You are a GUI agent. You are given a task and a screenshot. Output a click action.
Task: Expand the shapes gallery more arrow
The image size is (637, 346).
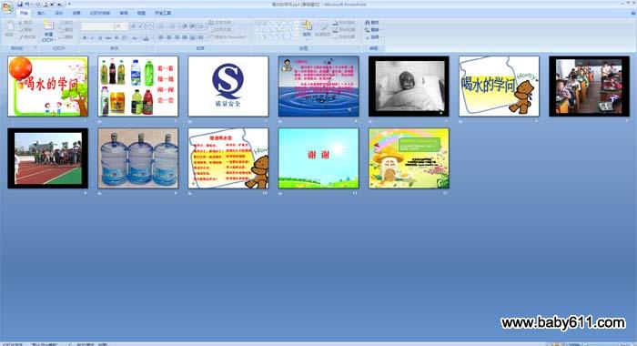tap(297, 36)
